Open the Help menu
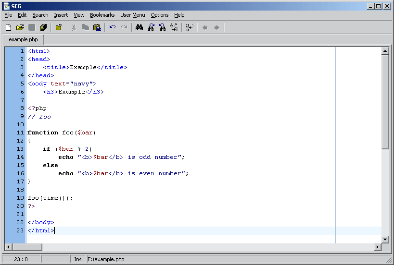Screen dimensions: 394x265 coord(179,15)
